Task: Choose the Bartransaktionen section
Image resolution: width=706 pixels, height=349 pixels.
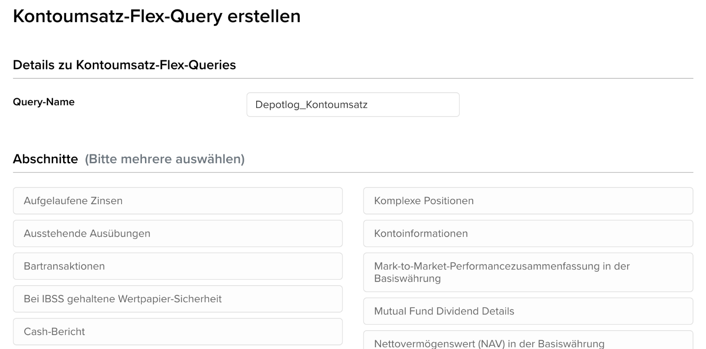Action: 178,266
